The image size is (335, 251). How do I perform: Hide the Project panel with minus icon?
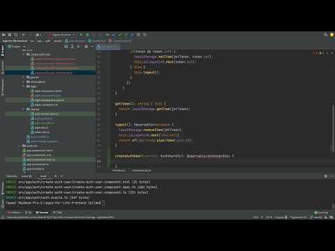pyautogui.click(x=92, y=47)
